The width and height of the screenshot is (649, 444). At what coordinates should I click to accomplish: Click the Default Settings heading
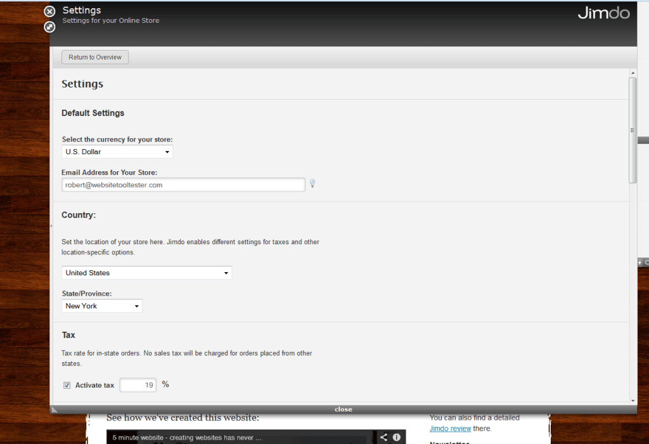93,113
